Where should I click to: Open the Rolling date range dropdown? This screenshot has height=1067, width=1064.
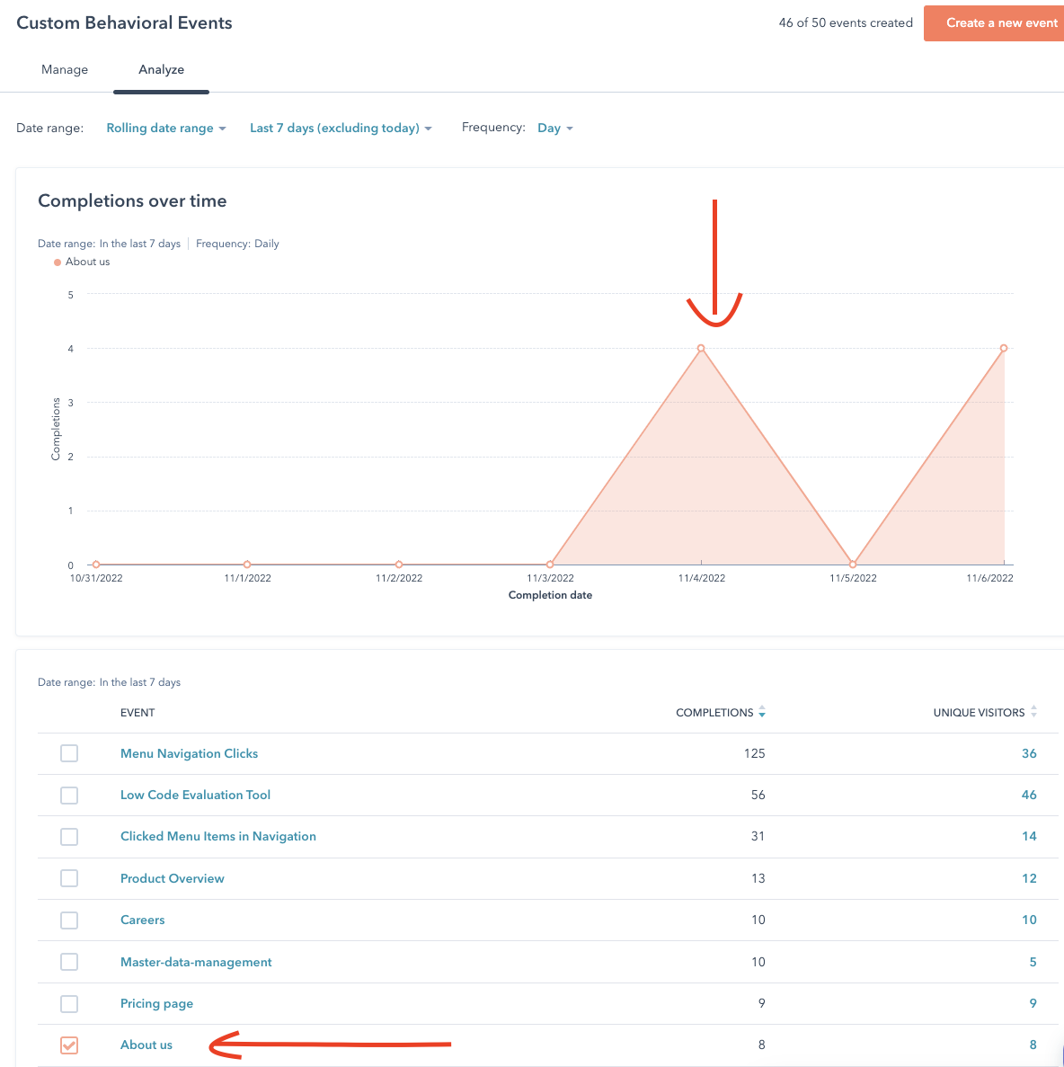165,128
